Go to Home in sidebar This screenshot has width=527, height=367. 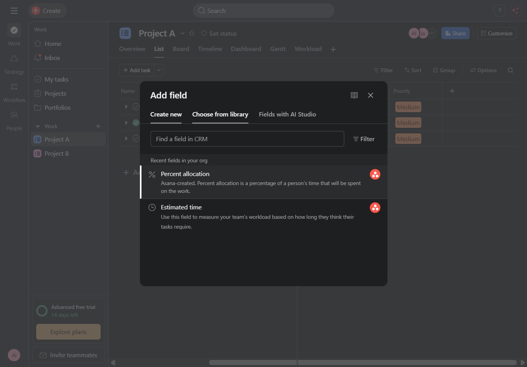[x=68, y=44]
